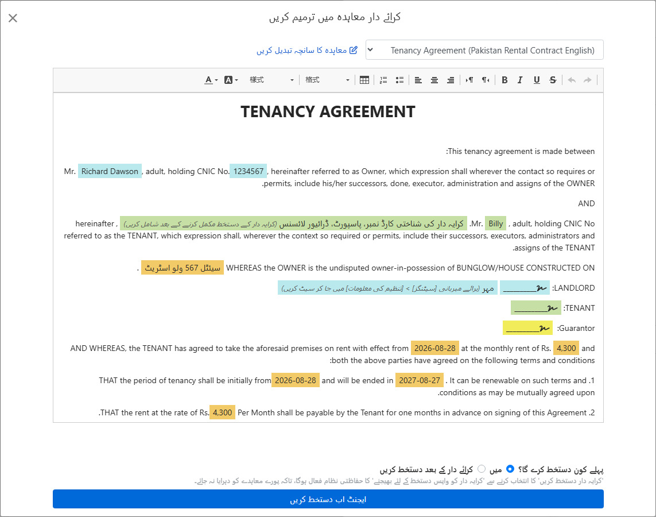The width and height of the screenshot is (656, 517).
Task: Insert a bulleted list
Action: click(399, 80)
